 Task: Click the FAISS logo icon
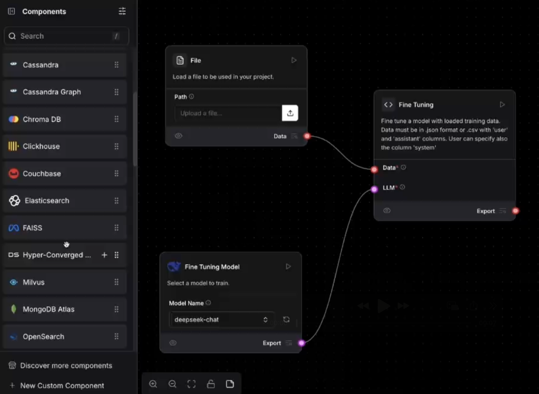click(14, 228)
